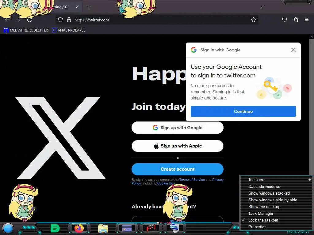The width and height of the screenshot is (314, 235).
Task: Toggle the Lock the taskbar option
Action: point(276,220)
